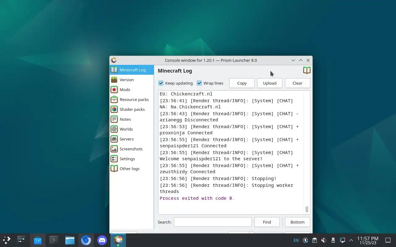Select the Mods page with star icon
Image resolution: width=396 pixels, height=247 pixels.
pyautogui.click(x=131, y=90)
